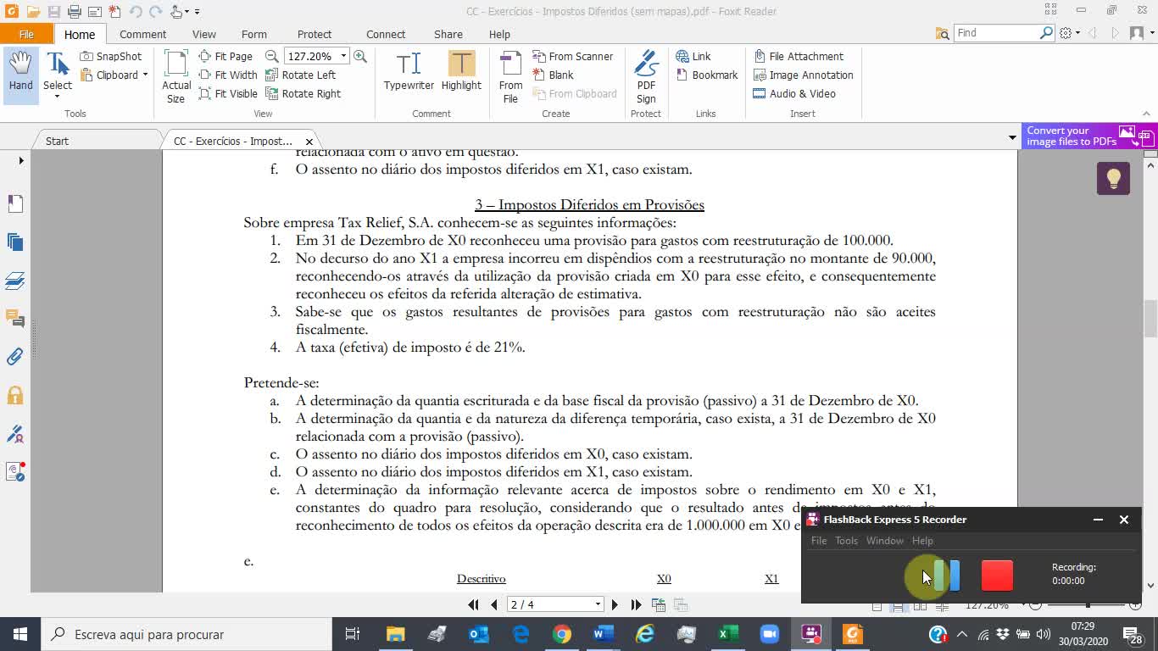This screenshot has height=651, width=1158.
Task: Switch to the View ribbon tab
Action: pos(204,34)
